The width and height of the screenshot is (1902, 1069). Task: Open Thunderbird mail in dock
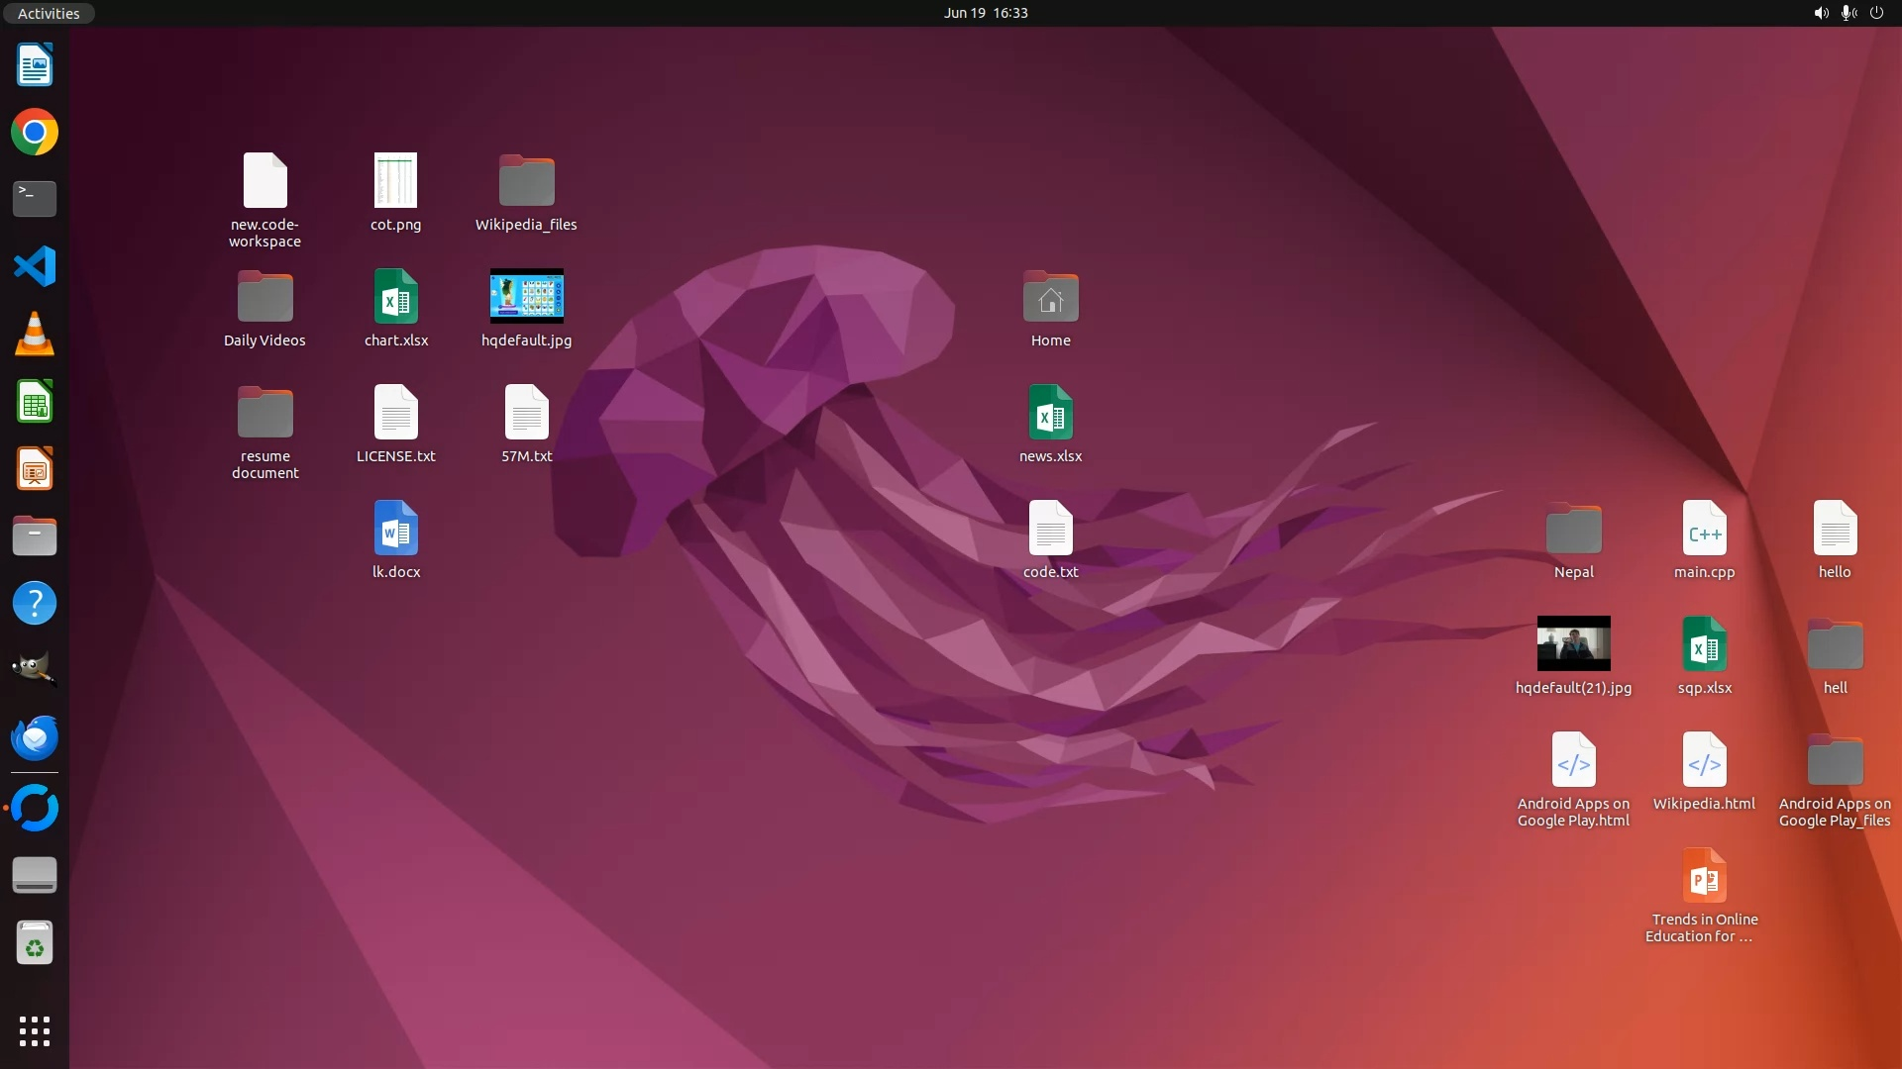click(x=35, y=737)
